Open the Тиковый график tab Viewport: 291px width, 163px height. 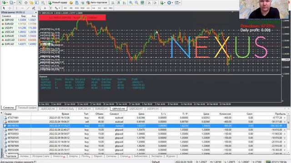(x=27, y=108)
